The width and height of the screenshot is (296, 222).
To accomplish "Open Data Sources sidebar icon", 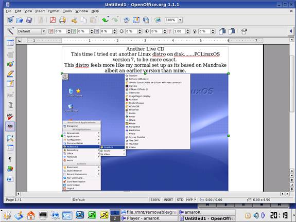I will pos(10,148).
